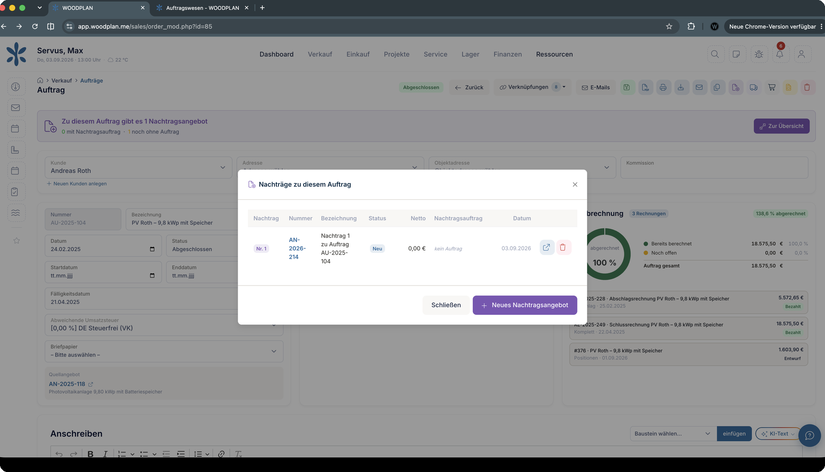Report a bug via bug icon
Screen dimensions: 825x472
pos(759,54)
